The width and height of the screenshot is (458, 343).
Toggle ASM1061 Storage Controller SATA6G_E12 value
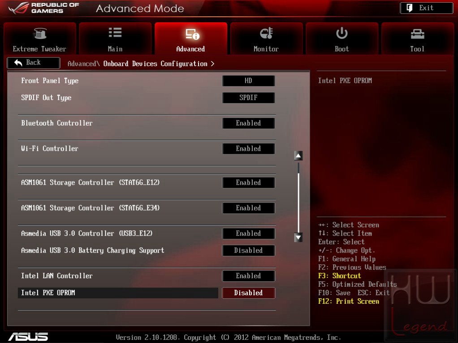[248, 182]
